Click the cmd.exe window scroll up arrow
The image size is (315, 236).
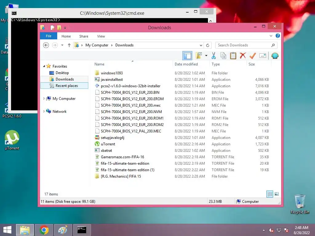[210, 21]
